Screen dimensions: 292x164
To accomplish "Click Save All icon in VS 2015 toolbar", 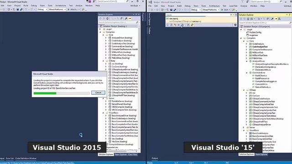I will (x=21, y=9).
